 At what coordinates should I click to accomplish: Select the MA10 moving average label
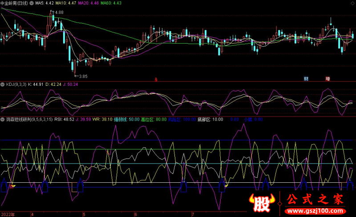(66, 3)
